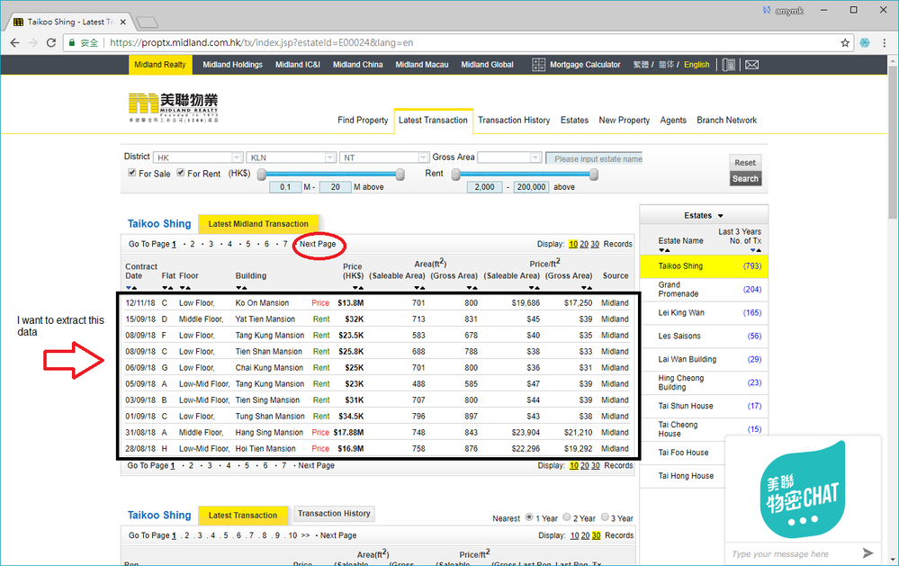Click the Search button

click(745, 179)
